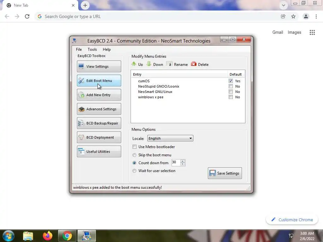Select Wait for user selection radio
Screen dimensions: 323x242
point(134,170)
